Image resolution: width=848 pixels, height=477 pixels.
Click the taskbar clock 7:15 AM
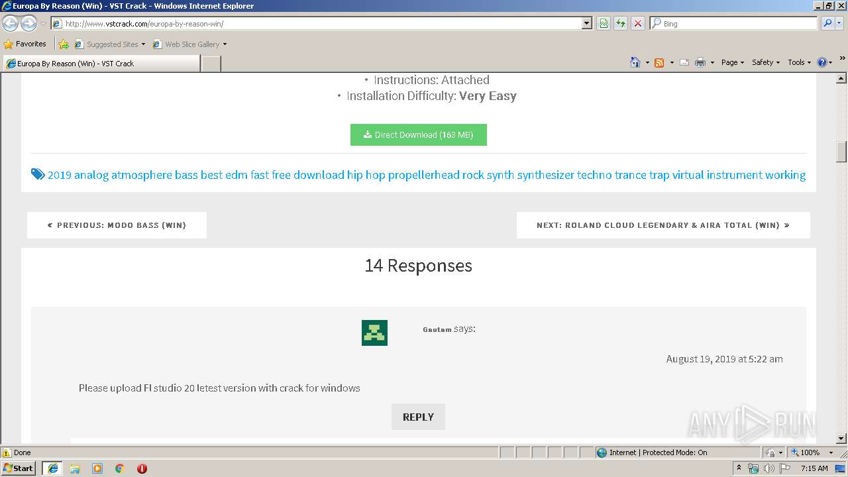click(814, 468)
